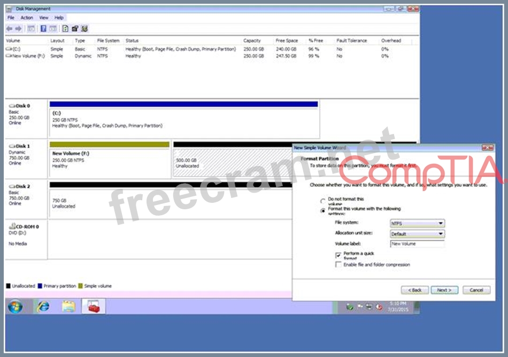
Task: Click the '240.00 GB' free space cell
Action: (286, 49)
